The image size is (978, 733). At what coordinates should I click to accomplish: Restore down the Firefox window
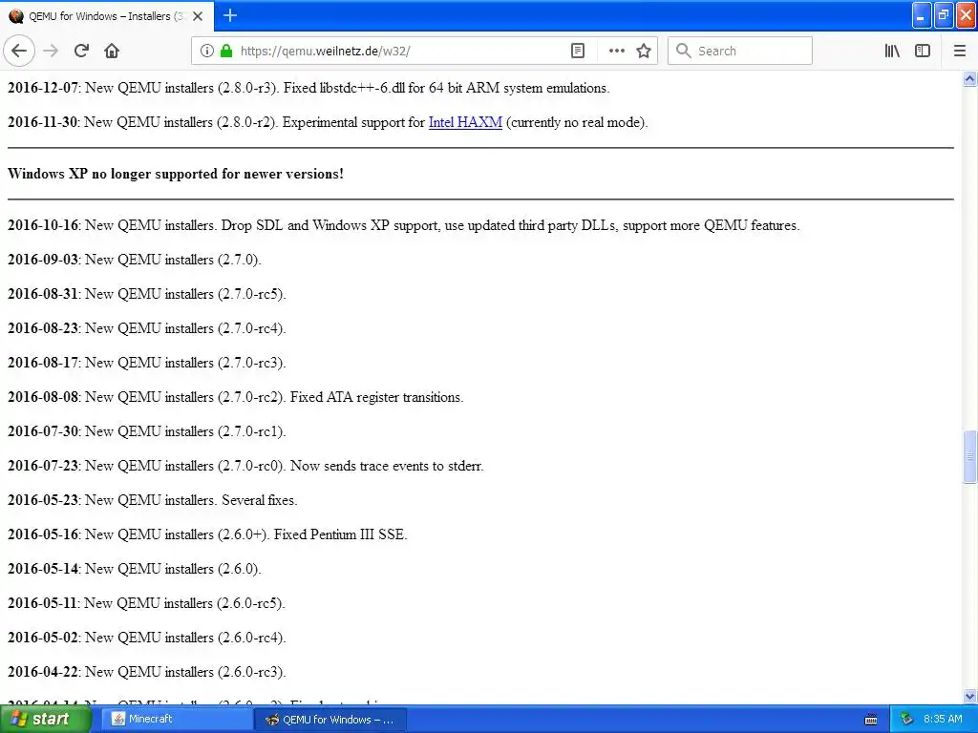pyautogui.click(x=944, y=15)
